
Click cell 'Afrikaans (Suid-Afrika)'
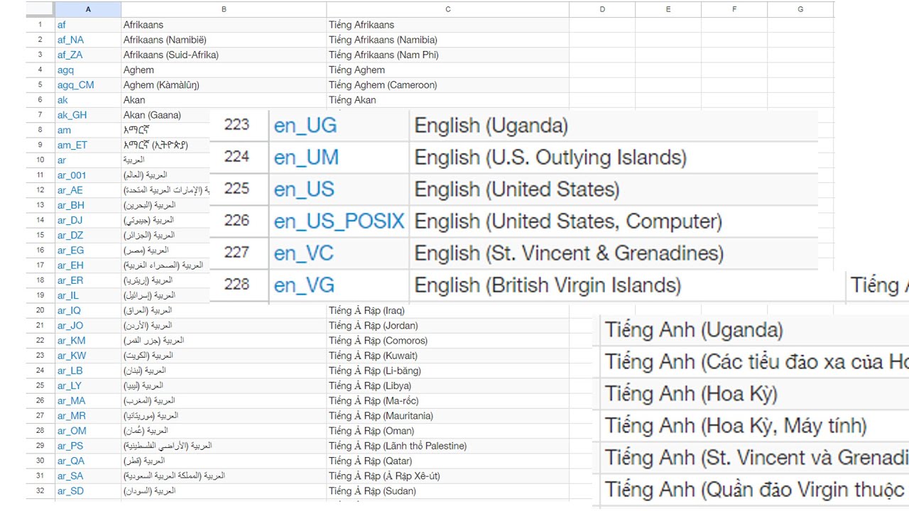click(x=224, y=55)
